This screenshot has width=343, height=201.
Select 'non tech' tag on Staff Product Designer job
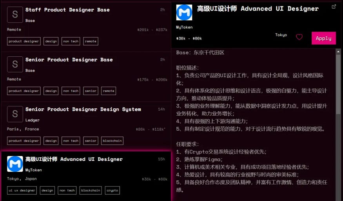[71, 41]
